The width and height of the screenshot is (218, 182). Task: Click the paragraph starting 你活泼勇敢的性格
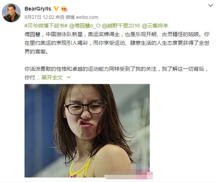click(x=117, y=73)
